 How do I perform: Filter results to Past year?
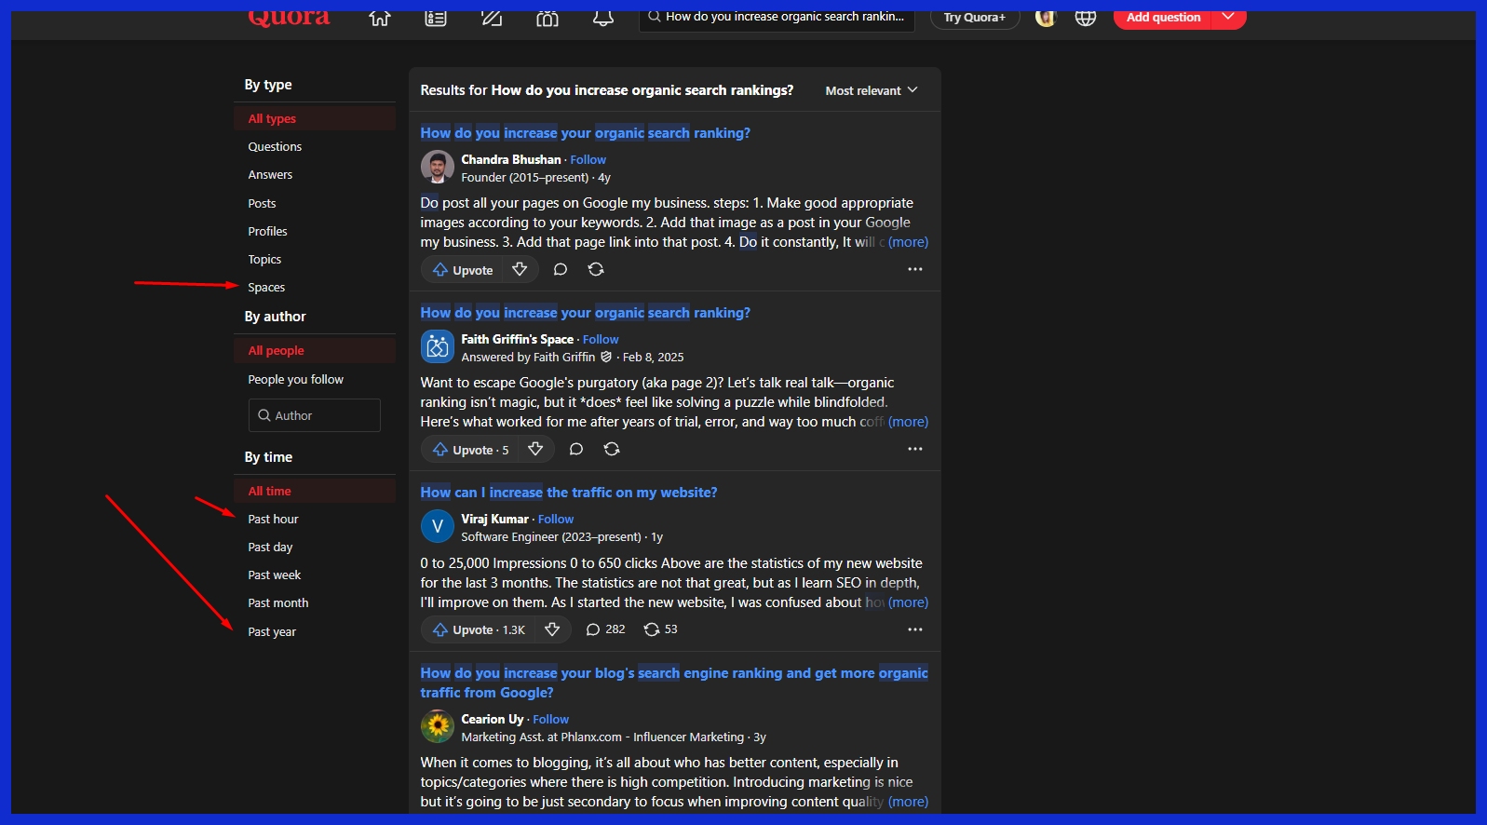pyautogui.click(x=272, y=632)
